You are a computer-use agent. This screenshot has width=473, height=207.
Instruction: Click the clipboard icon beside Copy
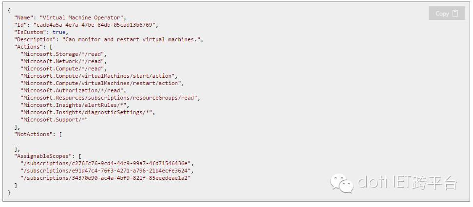click(x=455, y=14)
